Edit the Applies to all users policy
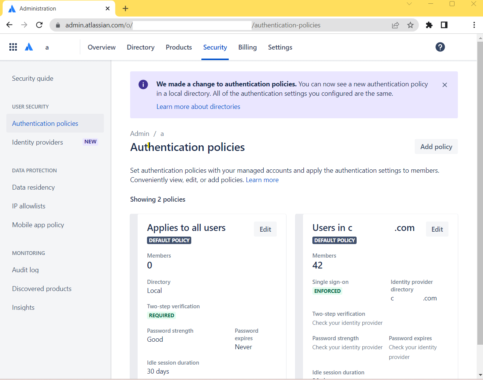The height and width of the screenshot is (380, 483). (265, 229)
